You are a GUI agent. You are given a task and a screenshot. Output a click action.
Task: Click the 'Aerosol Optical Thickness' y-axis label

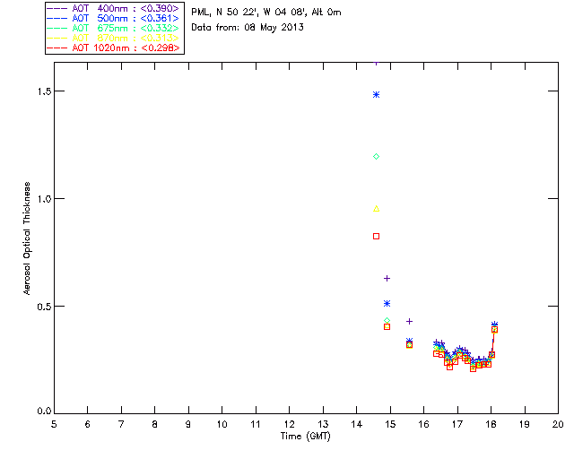pos(27,238)
